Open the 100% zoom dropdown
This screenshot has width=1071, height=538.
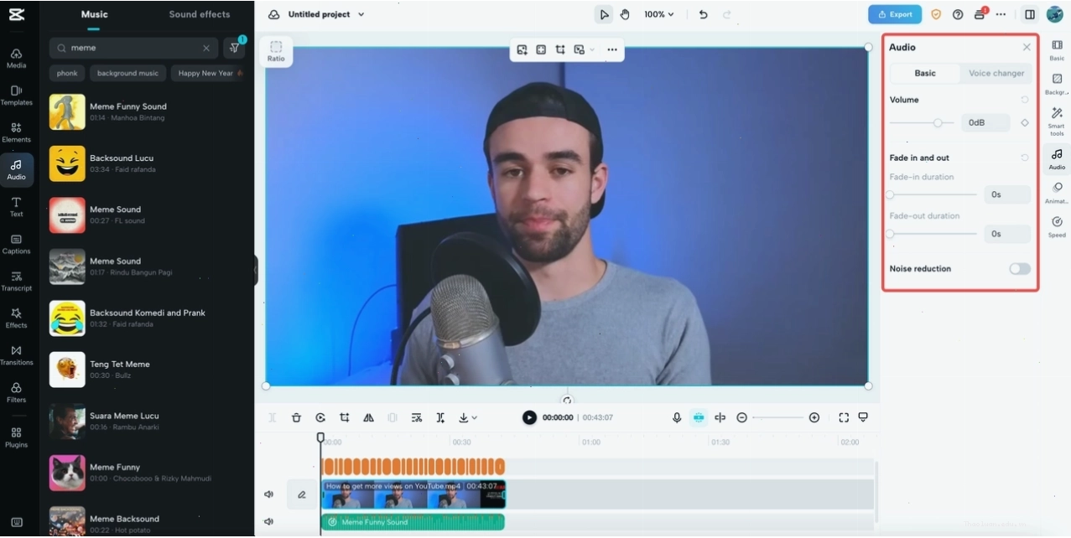click(658, 14)
